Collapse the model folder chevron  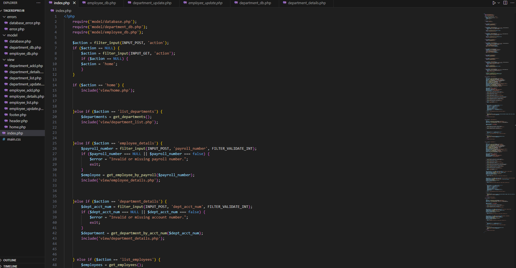[x=4, y=35]
